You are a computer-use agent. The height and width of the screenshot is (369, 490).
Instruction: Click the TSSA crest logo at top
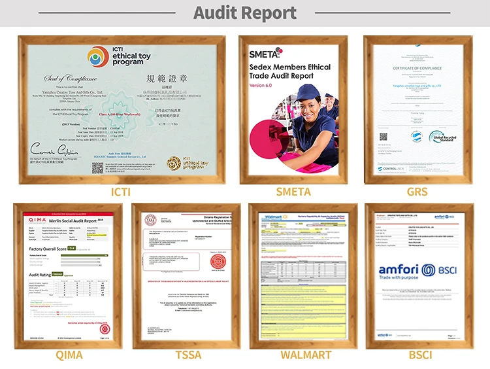151,220
